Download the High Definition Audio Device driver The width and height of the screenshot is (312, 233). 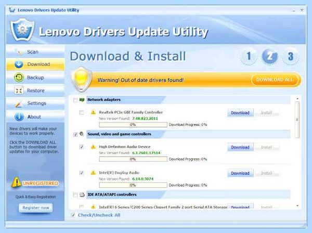tap(240, 147)
